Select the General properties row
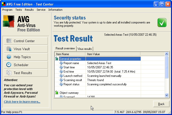 98,59
